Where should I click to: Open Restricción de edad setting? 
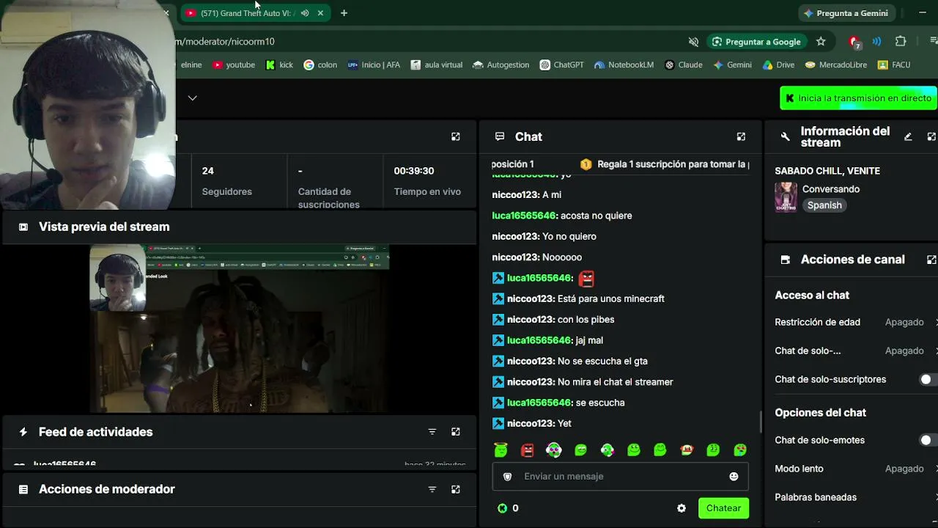tap(856, 322)
